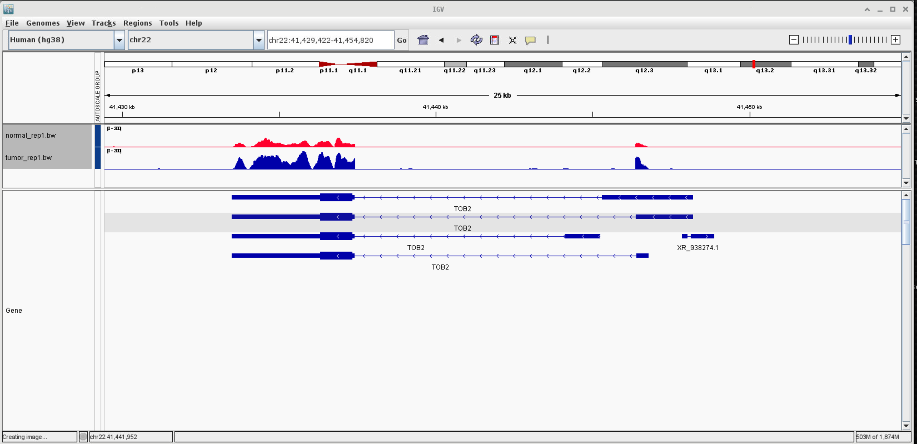Click the blue zoom level slider handle
917x444 pixels.
click(x=850, y=40)
